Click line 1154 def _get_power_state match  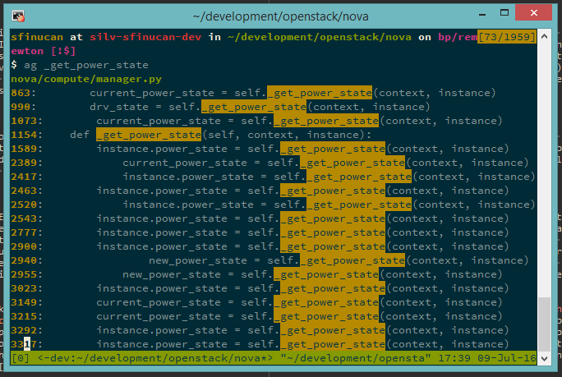coord(149,135)
